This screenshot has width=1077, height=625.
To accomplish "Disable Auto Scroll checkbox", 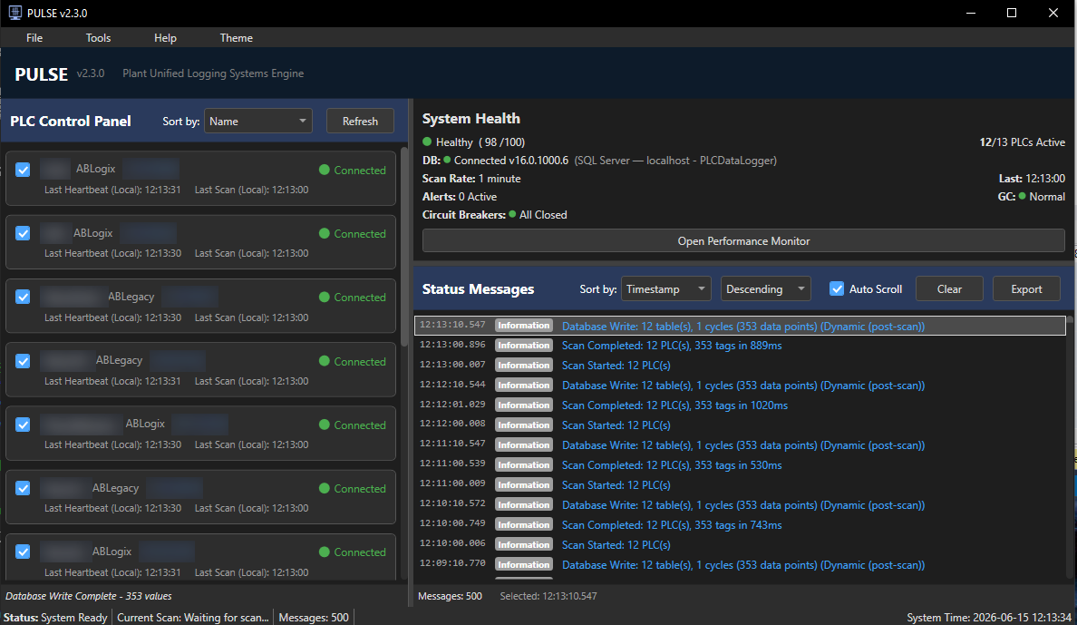I will coord(837,288).
